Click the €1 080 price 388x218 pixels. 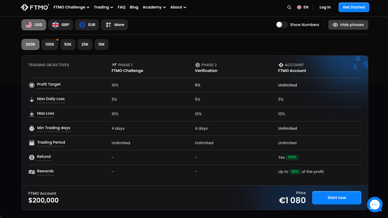pos(292,200)
